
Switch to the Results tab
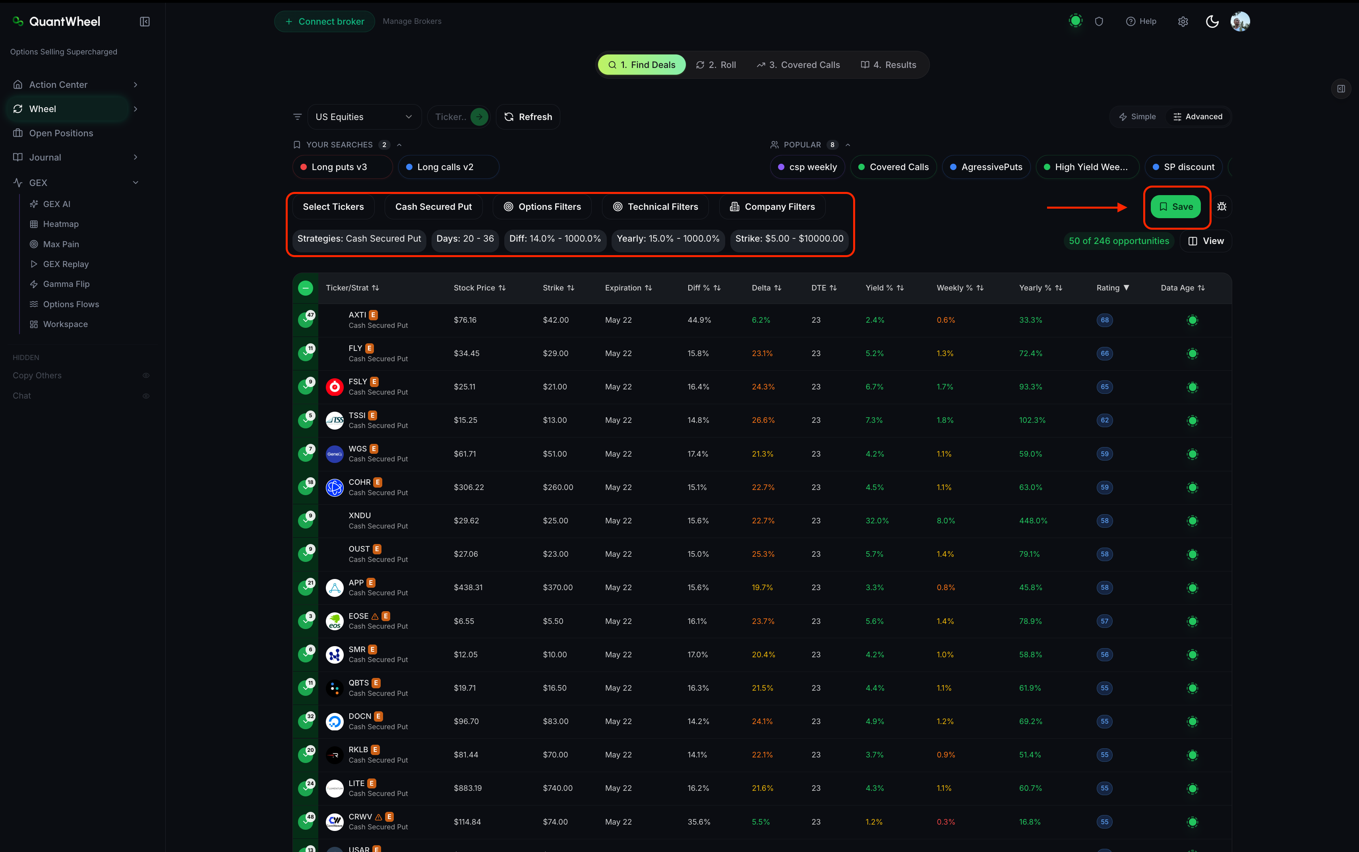[889, 65]
